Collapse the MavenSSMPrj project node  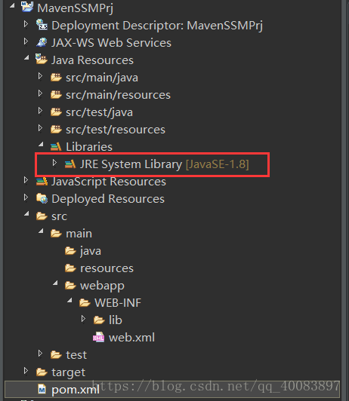12,5
